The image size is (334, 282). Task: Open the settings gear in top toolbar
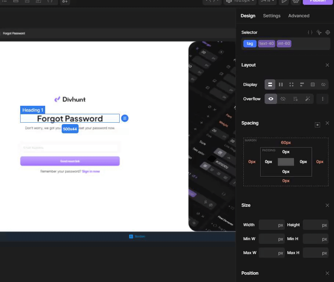point(295,1)
